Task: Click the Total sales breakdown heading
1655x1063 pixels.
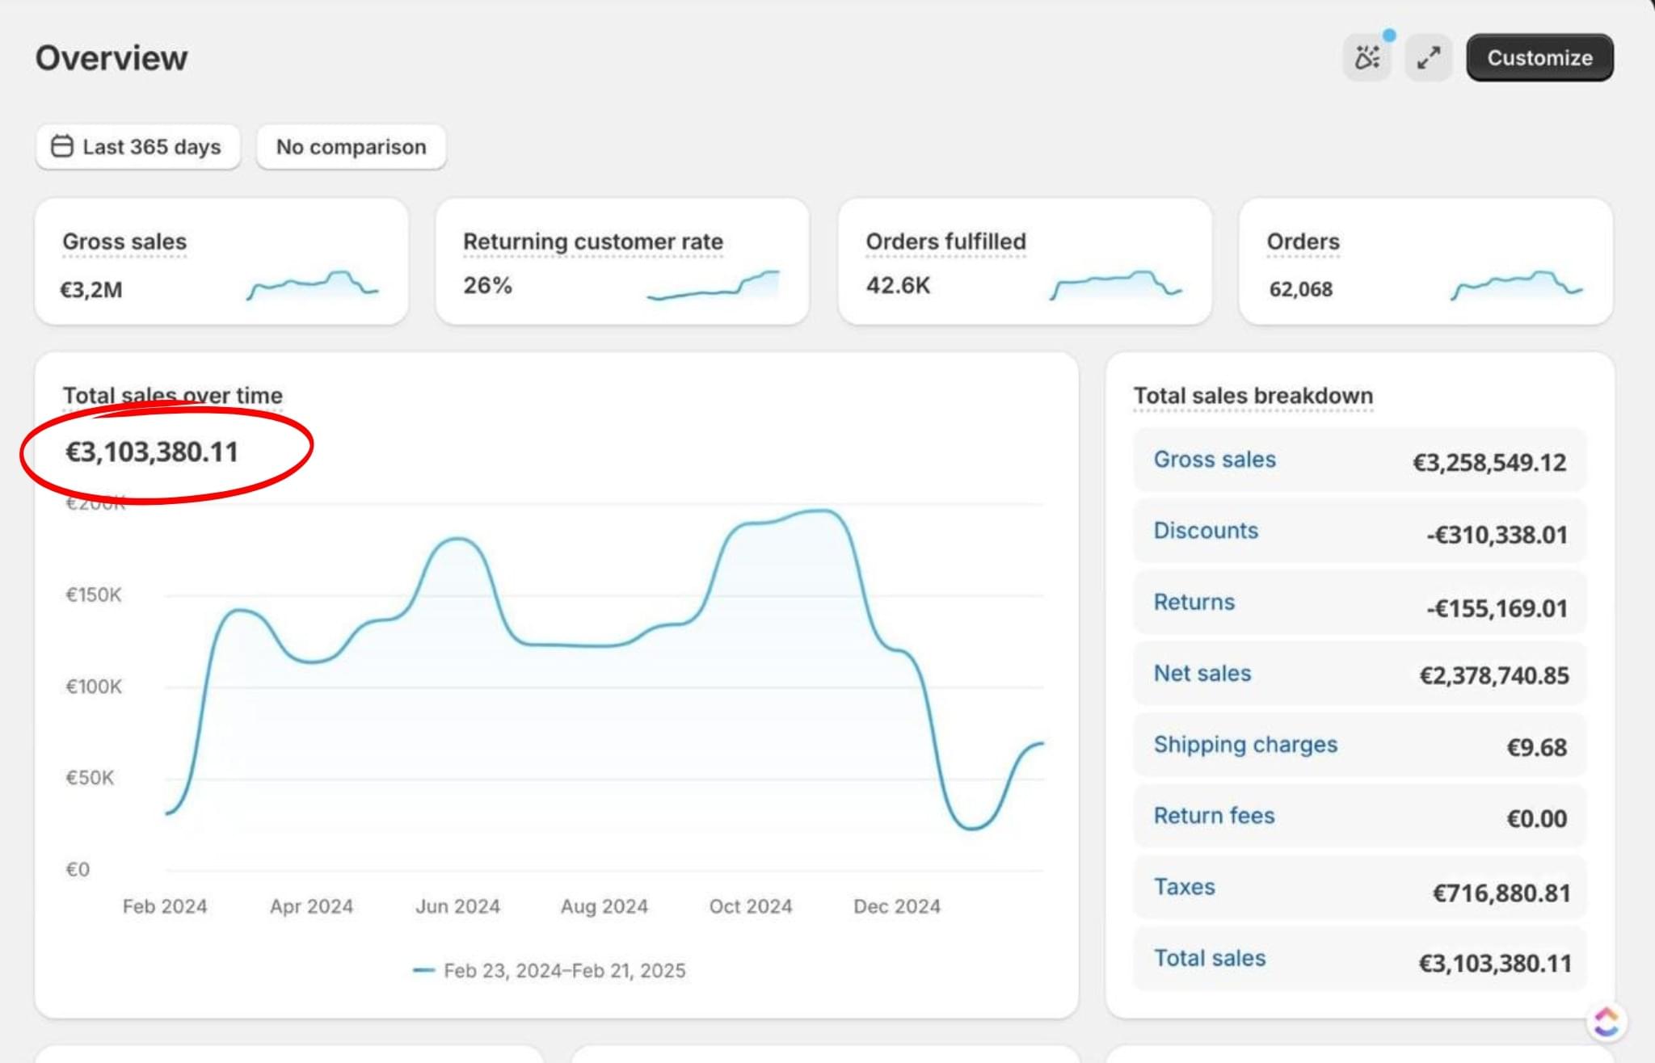Action: tap(1253, 396)
